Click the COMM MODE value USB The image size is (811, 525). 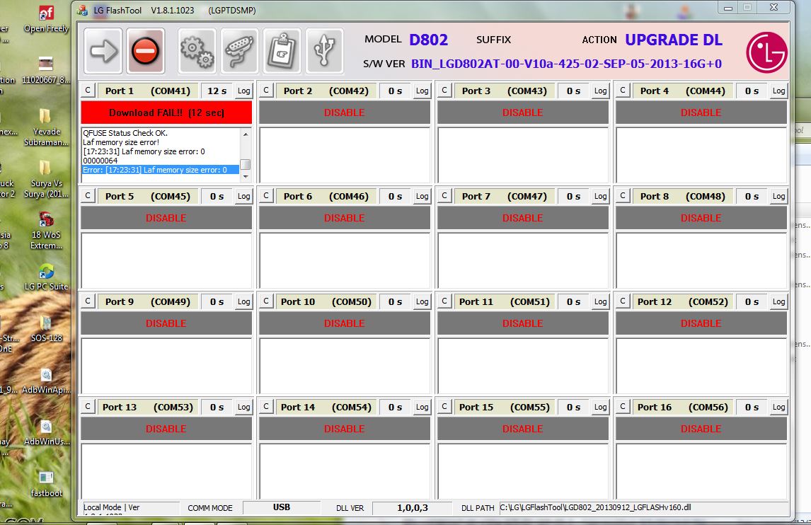(x=282, y=508)
